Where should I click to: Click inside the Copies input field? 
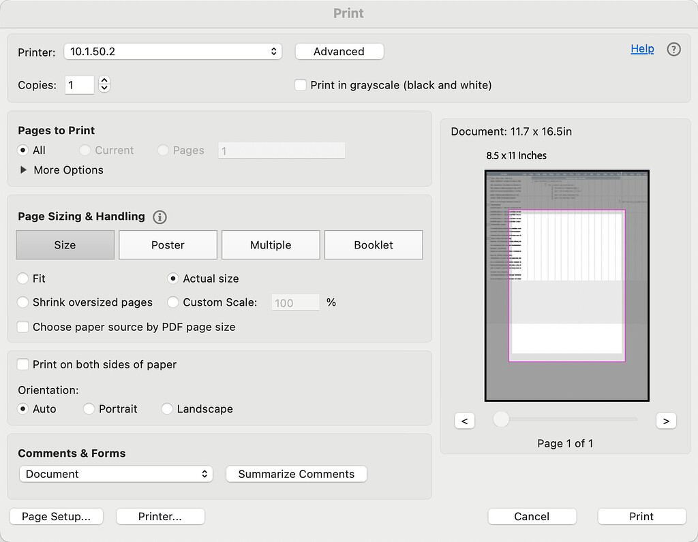79,84
